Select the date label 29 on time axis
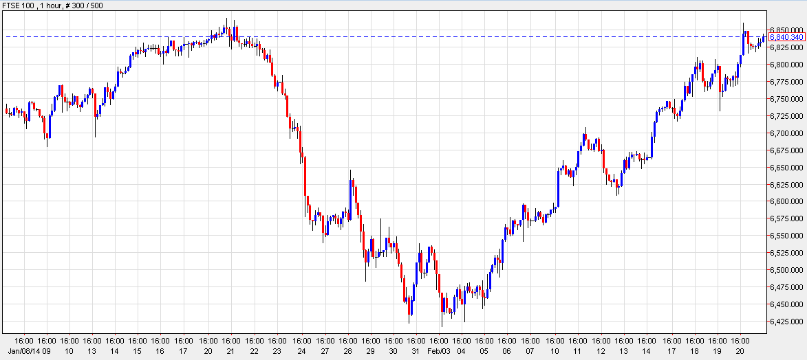Viewport: 807px width, 360px height. (x=371, y=350)
